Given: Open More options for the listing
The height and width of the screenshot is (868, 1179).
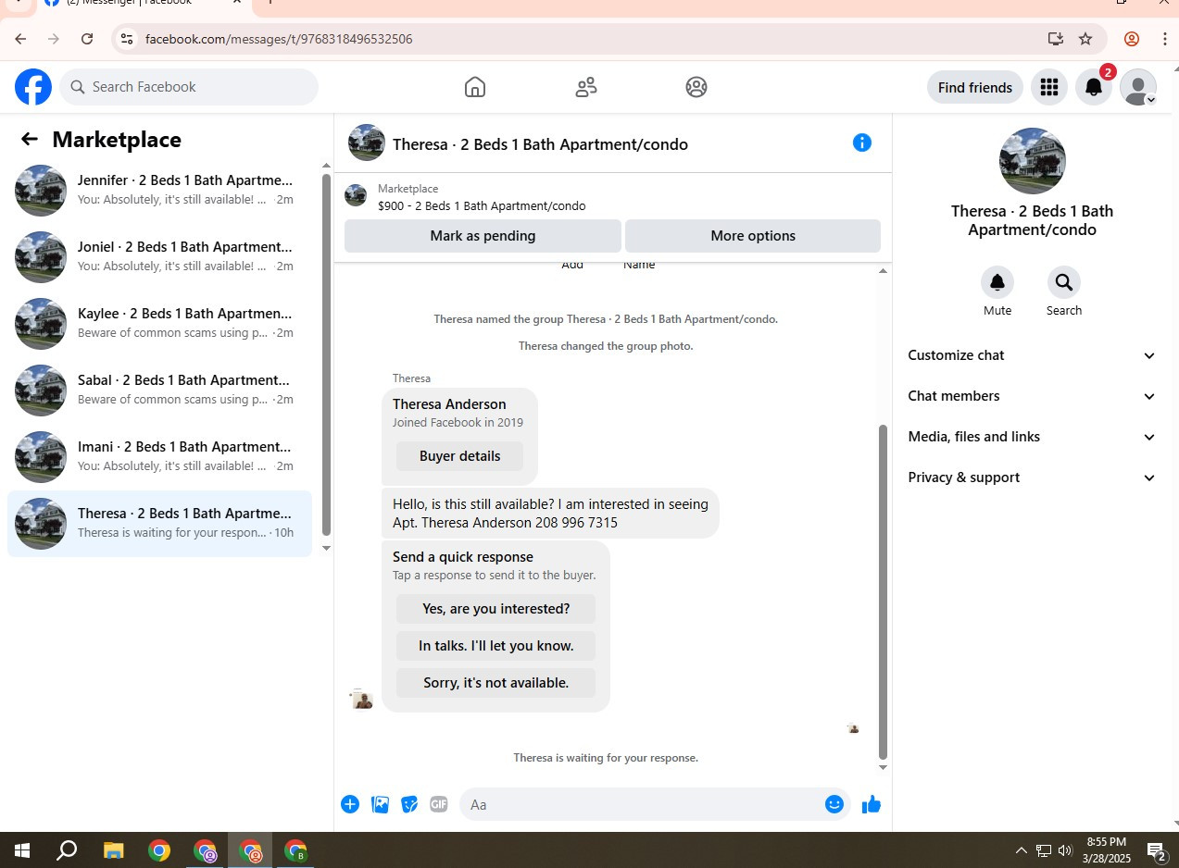Looking at the screenshot, I should (x=753, y=236).
